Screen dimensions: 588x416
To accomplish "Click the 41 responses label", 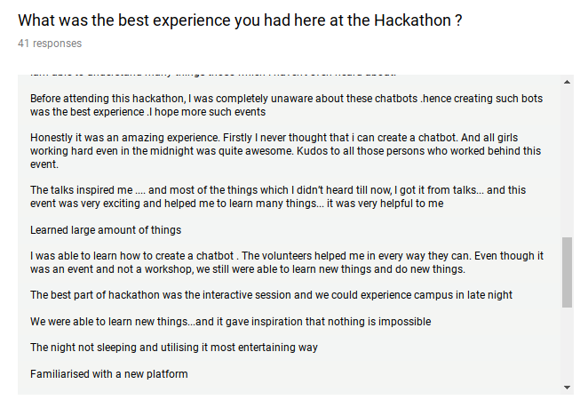I will (x=50, y=44).
